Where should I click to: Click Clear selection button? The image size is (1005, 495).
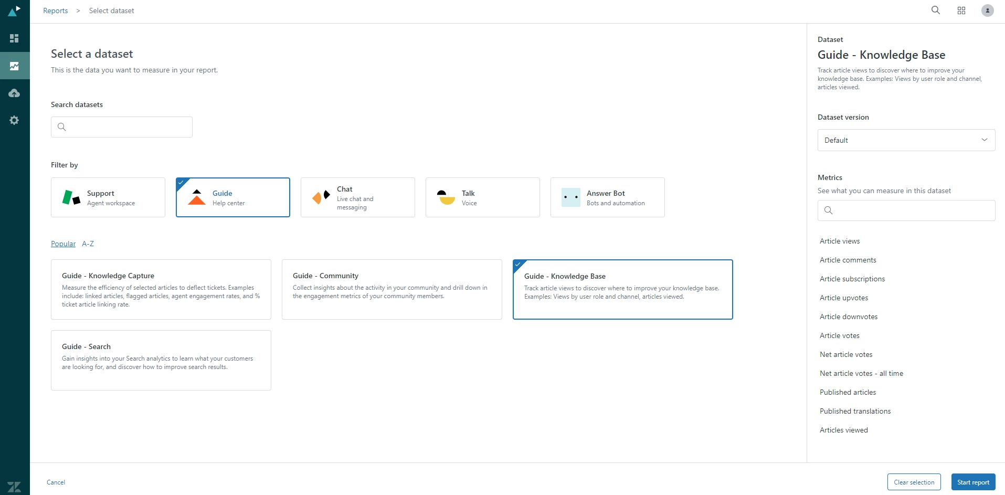click(x=914, y=482)
